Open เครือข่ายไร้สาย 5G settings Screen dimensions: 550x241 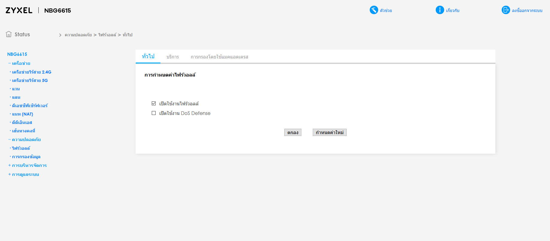pyautogui.click(x=30, y=80)
